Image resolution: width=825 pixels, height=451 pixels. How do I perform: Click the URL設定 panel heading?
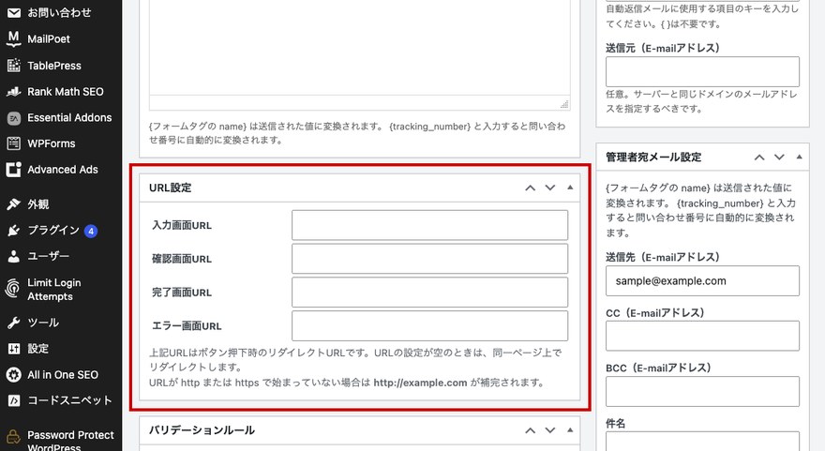[170, 188]
